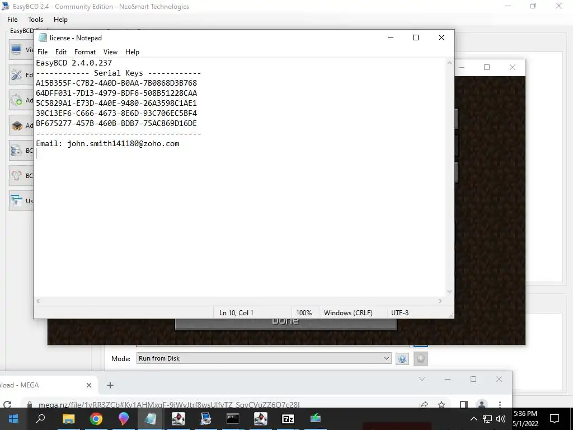The width and height of the screenshot is (573, 430).
Task: Reload the MEGA page in Chrome
Action: coord(7,404)
